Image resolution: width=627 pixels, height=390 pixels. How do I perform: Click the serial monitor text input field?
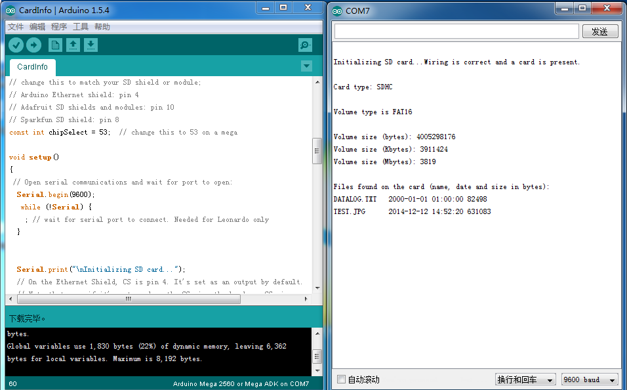[456, 32]
